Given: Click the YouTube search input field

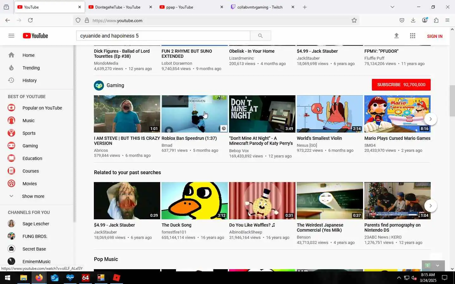Looking at the screenshot, I should pyautogui.click(x=163, y=36).
